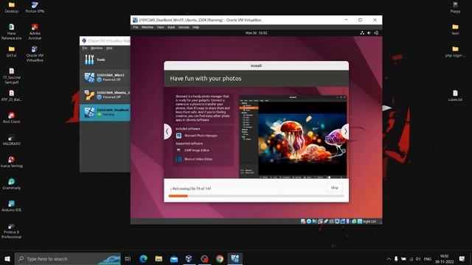Launch Microsoft Edge from the taskbar
This screenshot has width=472, height=265.
click(143, 258)
